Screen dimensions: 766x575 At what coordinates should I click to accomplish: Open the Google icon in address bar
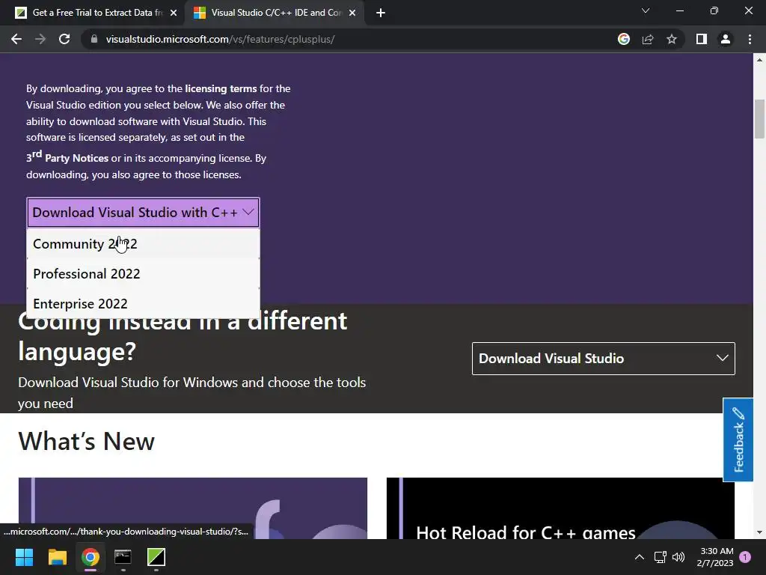(623, 39)
